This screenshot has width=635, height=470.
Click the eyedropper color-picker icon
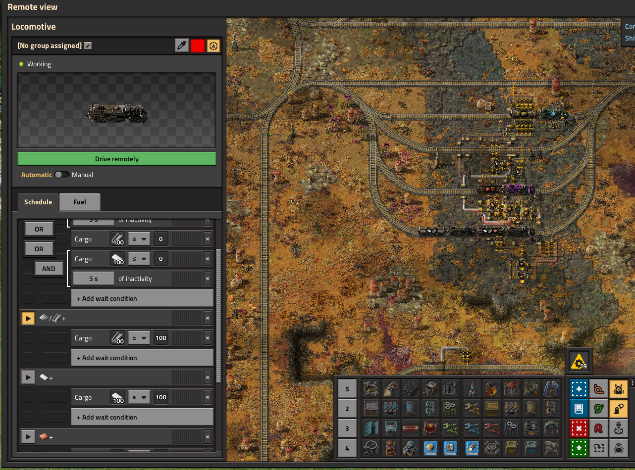pos(182,46)
